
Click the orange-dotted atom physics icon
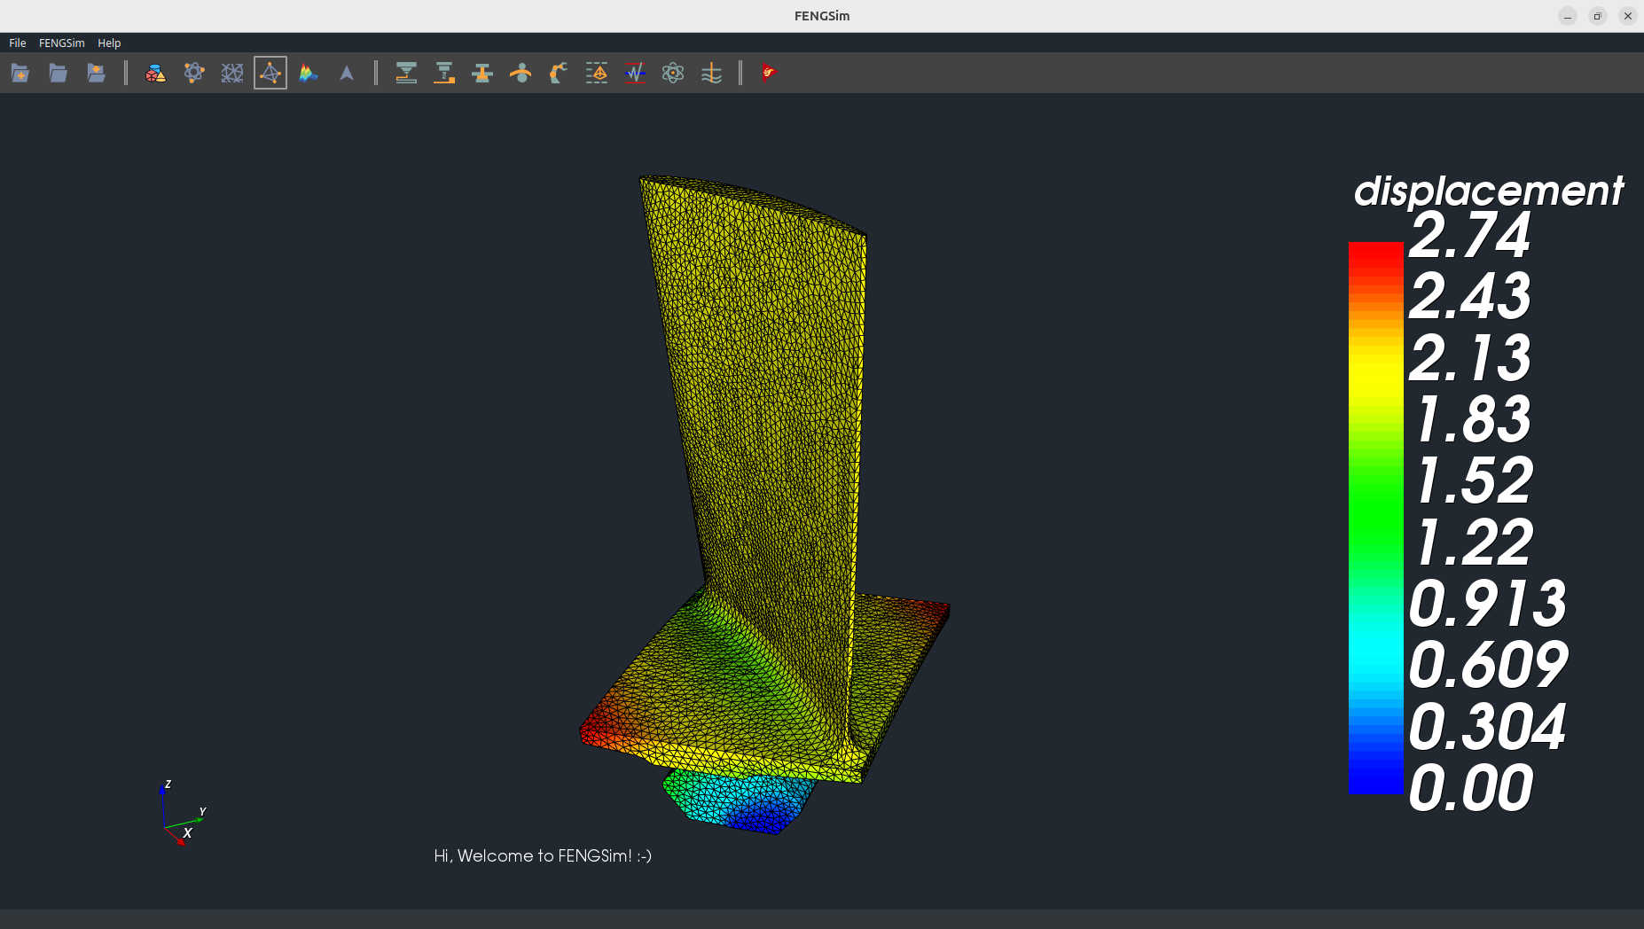[x=194, y=73]
